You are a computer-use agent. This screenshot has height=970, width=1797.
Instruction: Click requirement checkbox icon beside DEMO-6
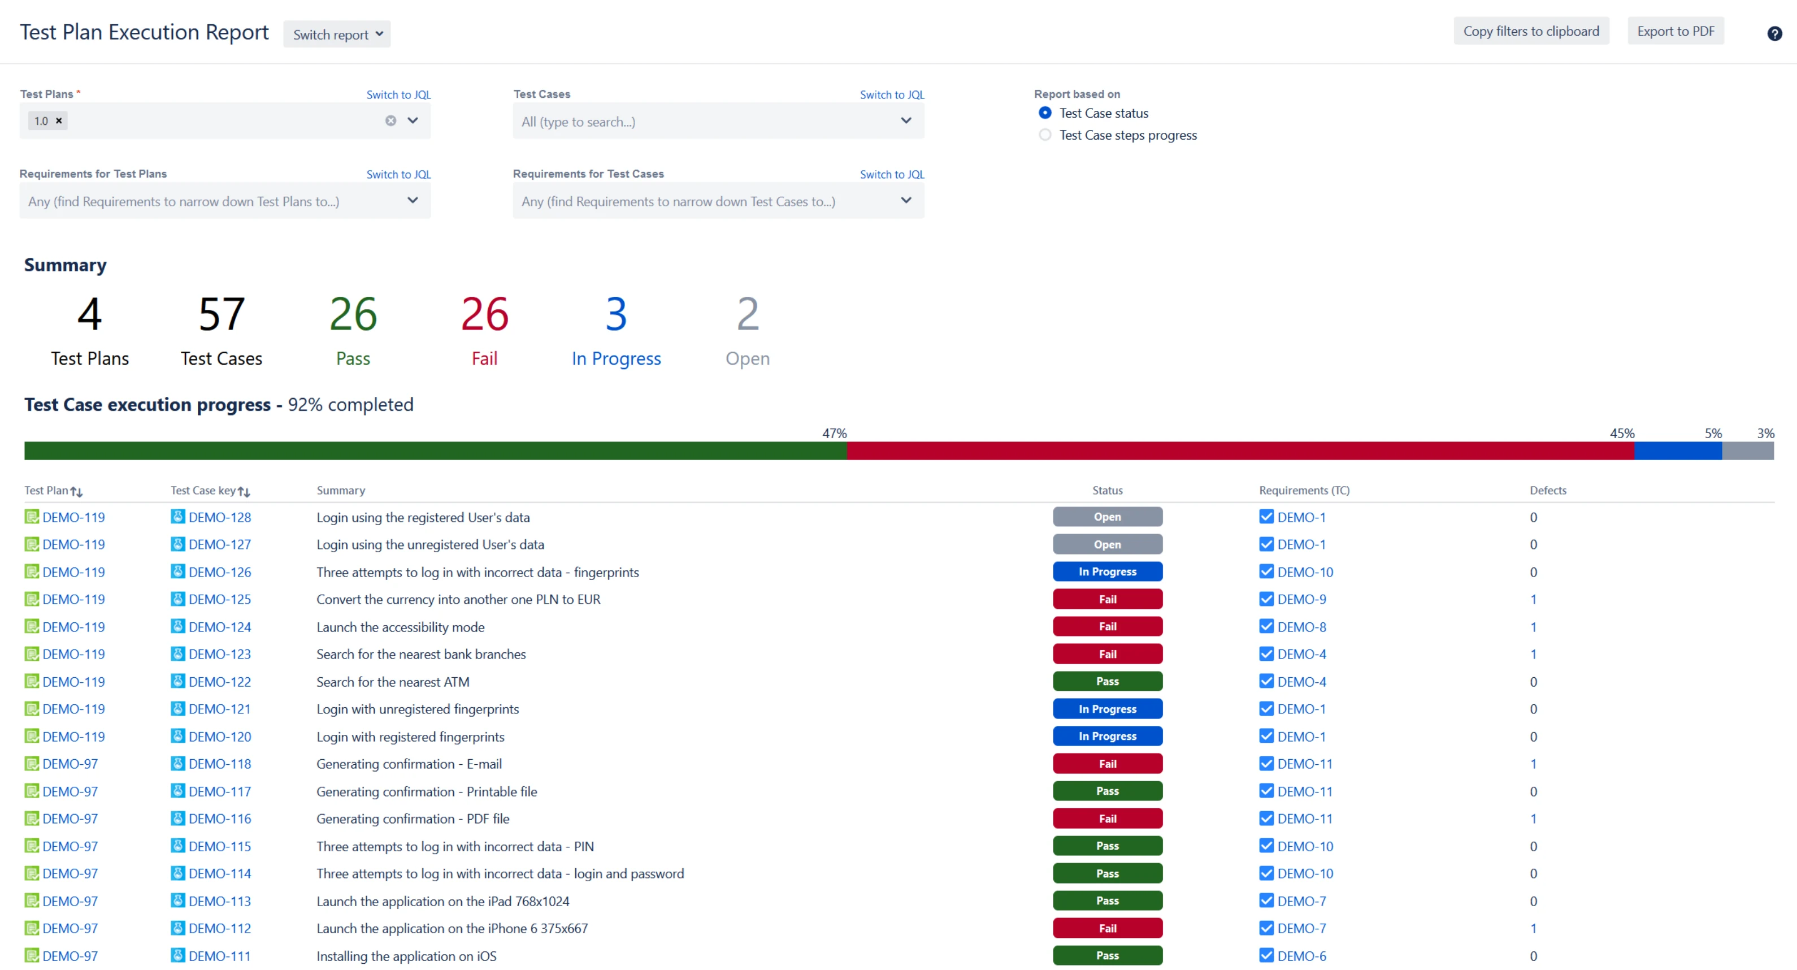1266,955
